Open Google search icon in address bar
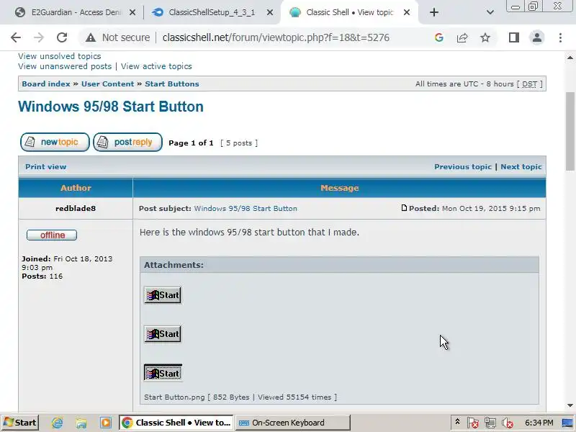576x432 pixels. [438, 37]
